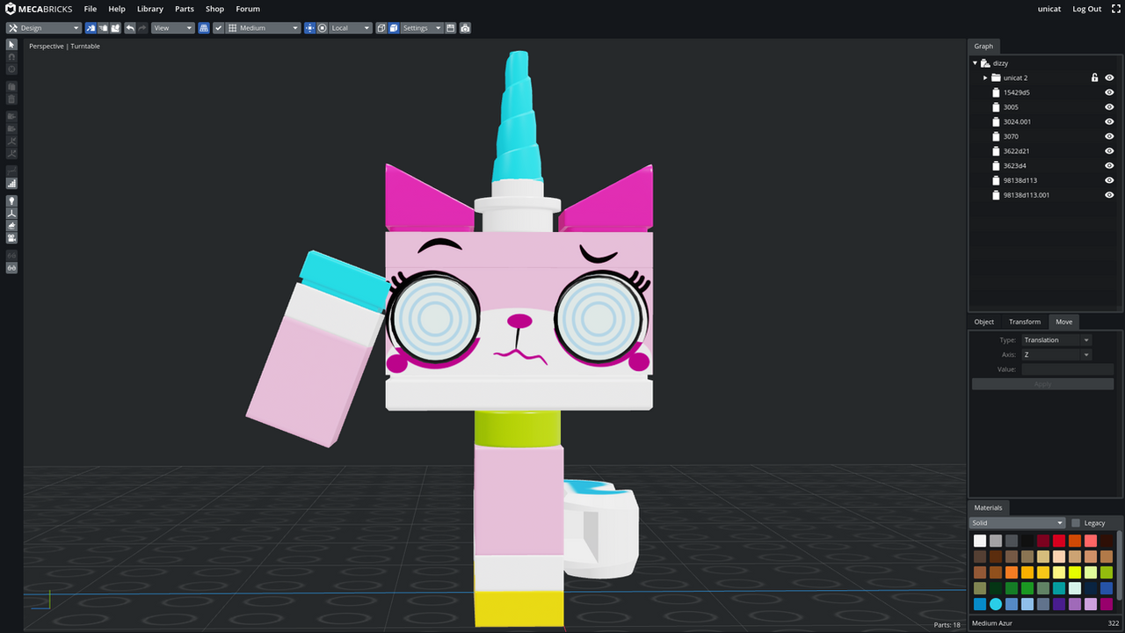Switch to the Object tab
1125x633 pixels.
pyautogui.click(x=984, y=322)
